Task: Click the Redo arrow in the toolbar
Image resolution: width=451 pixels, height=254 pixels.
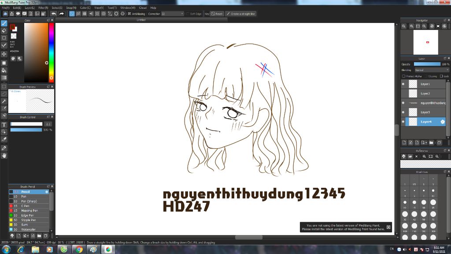Action: [x=61, y=14]
